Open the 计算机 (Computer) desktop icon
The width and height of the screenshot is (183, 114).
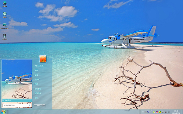tap(5, 4)
